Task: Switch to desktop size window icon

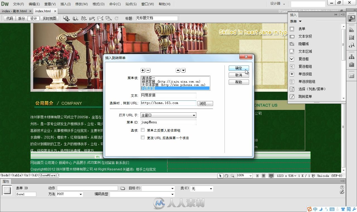Action: pyautogui.click(x=271, y=176)
